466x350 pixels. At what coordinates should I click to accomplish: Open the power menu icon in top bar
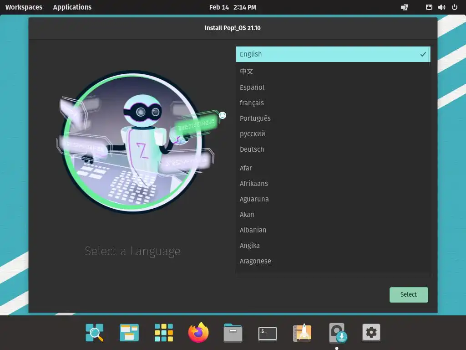455,7
